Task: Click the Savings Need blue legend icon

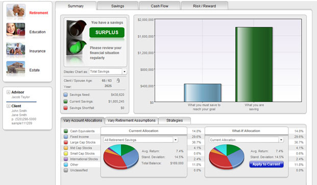Action: coord(65,95)
